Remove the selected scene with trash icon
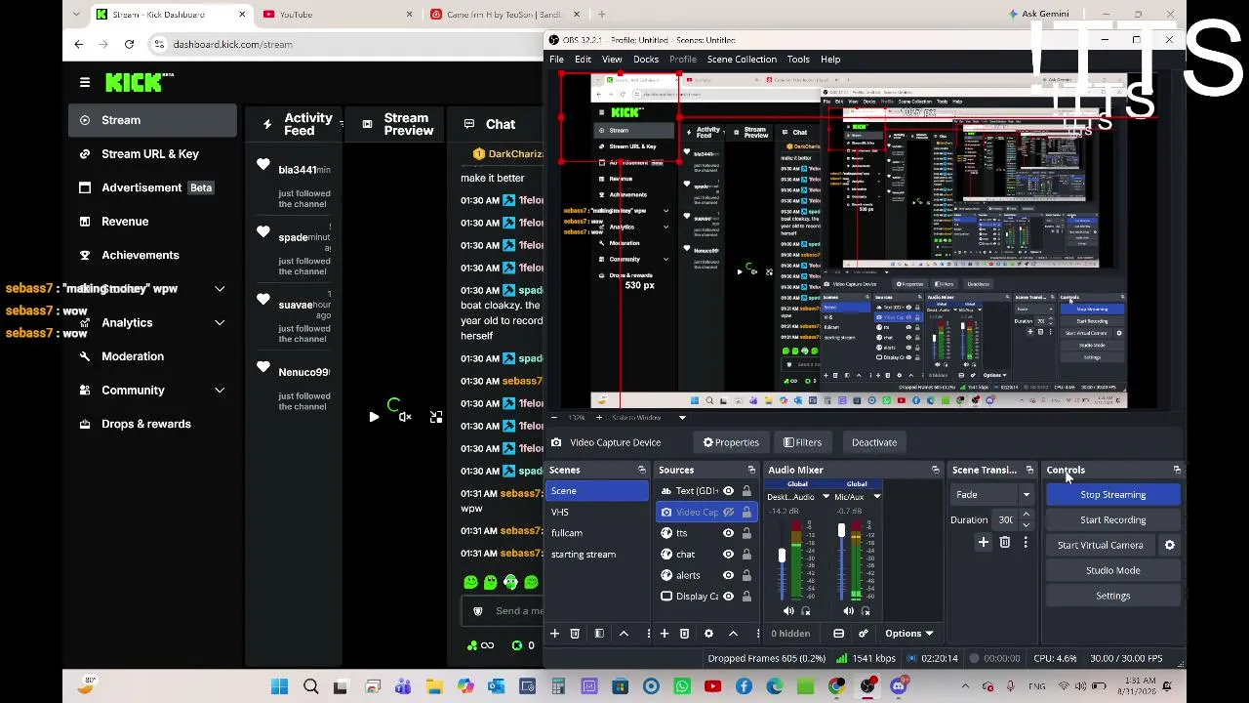Screen dimensions: 1249x703 (575, 634)
